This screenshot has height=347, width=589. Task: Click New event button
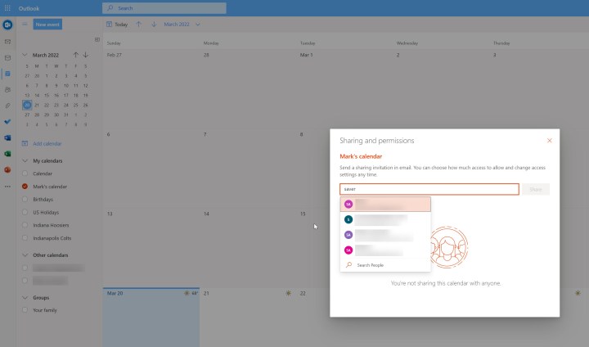47,25
